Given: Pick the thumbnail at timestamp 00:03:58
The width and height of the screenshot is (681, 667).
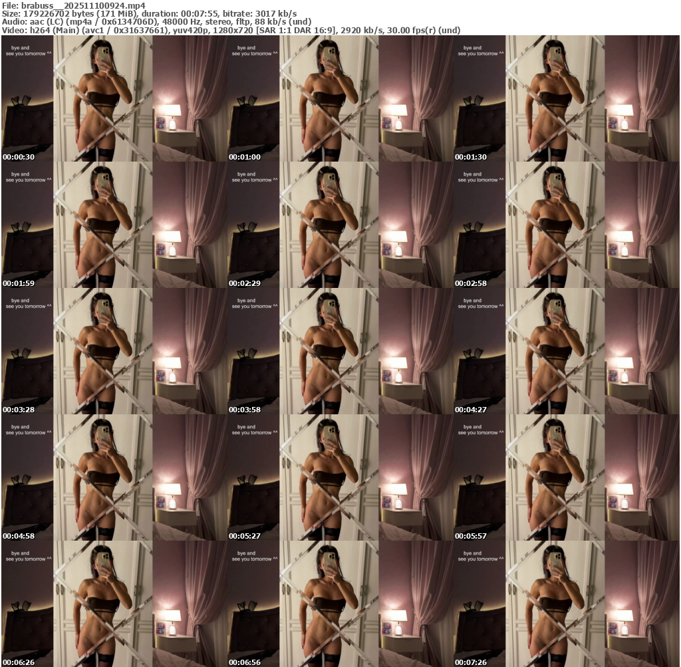Looking at the screenshot, I should click(340, 351).
